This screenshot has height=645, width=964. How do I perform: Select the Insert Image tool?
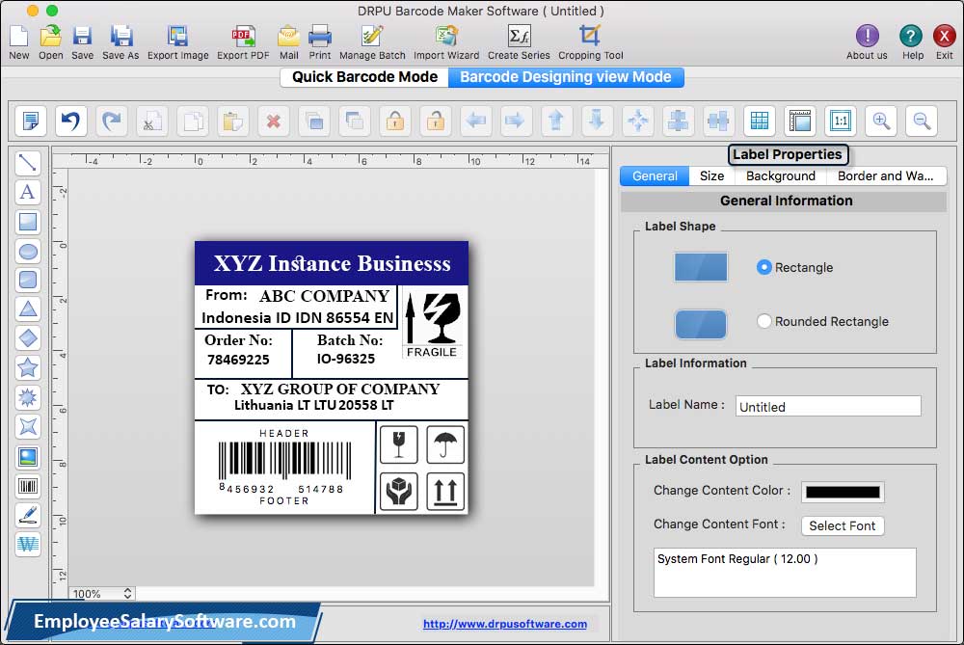(28, 457)
